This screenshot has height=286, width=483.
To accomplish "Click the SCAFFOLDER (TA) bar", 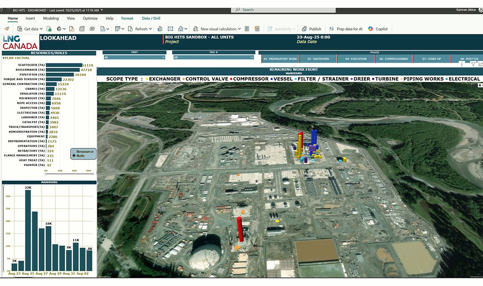I will [64, 65].
